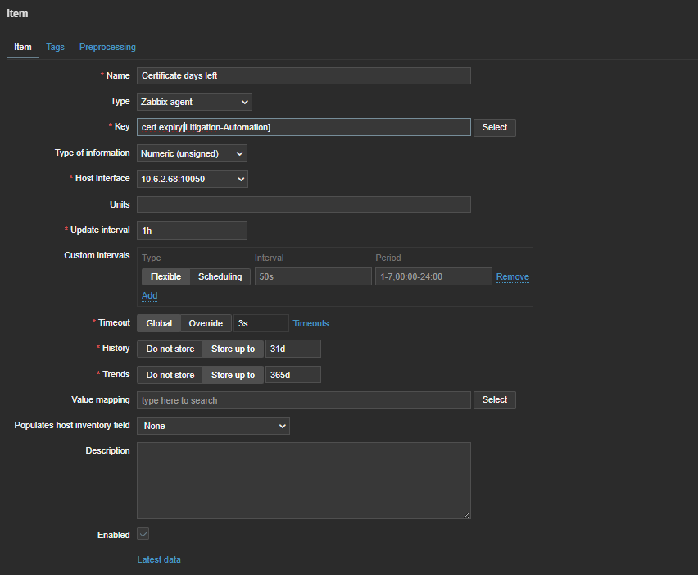Open the Host interface dropdown
The height and width of the screenshot is (575, 698).
click(192, 179)
